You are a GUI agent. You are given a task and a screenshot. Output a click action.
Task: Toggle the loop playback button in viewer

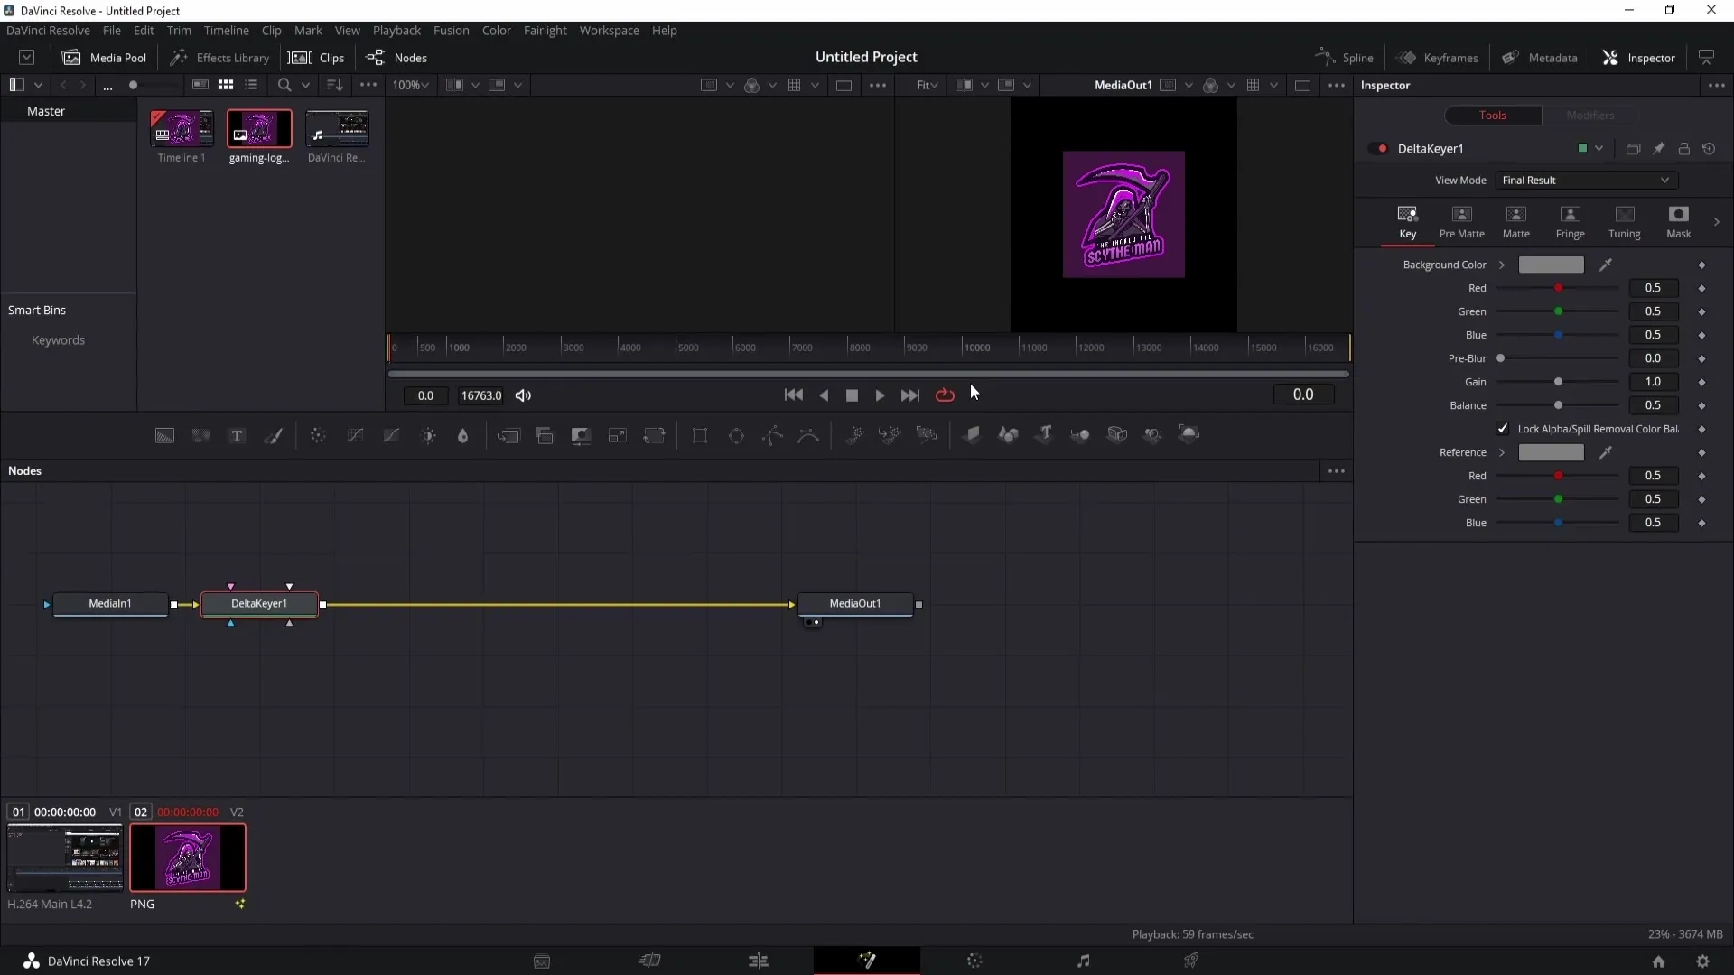coord(946,395)
